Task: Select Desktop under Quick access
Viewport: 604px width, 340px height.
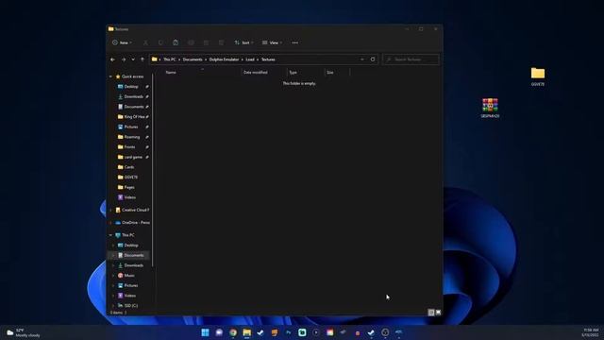Action: 131,87
